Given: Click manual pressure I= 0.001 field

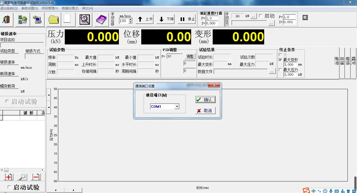Looking at the screenshot, I should click(x=289, y=22).
